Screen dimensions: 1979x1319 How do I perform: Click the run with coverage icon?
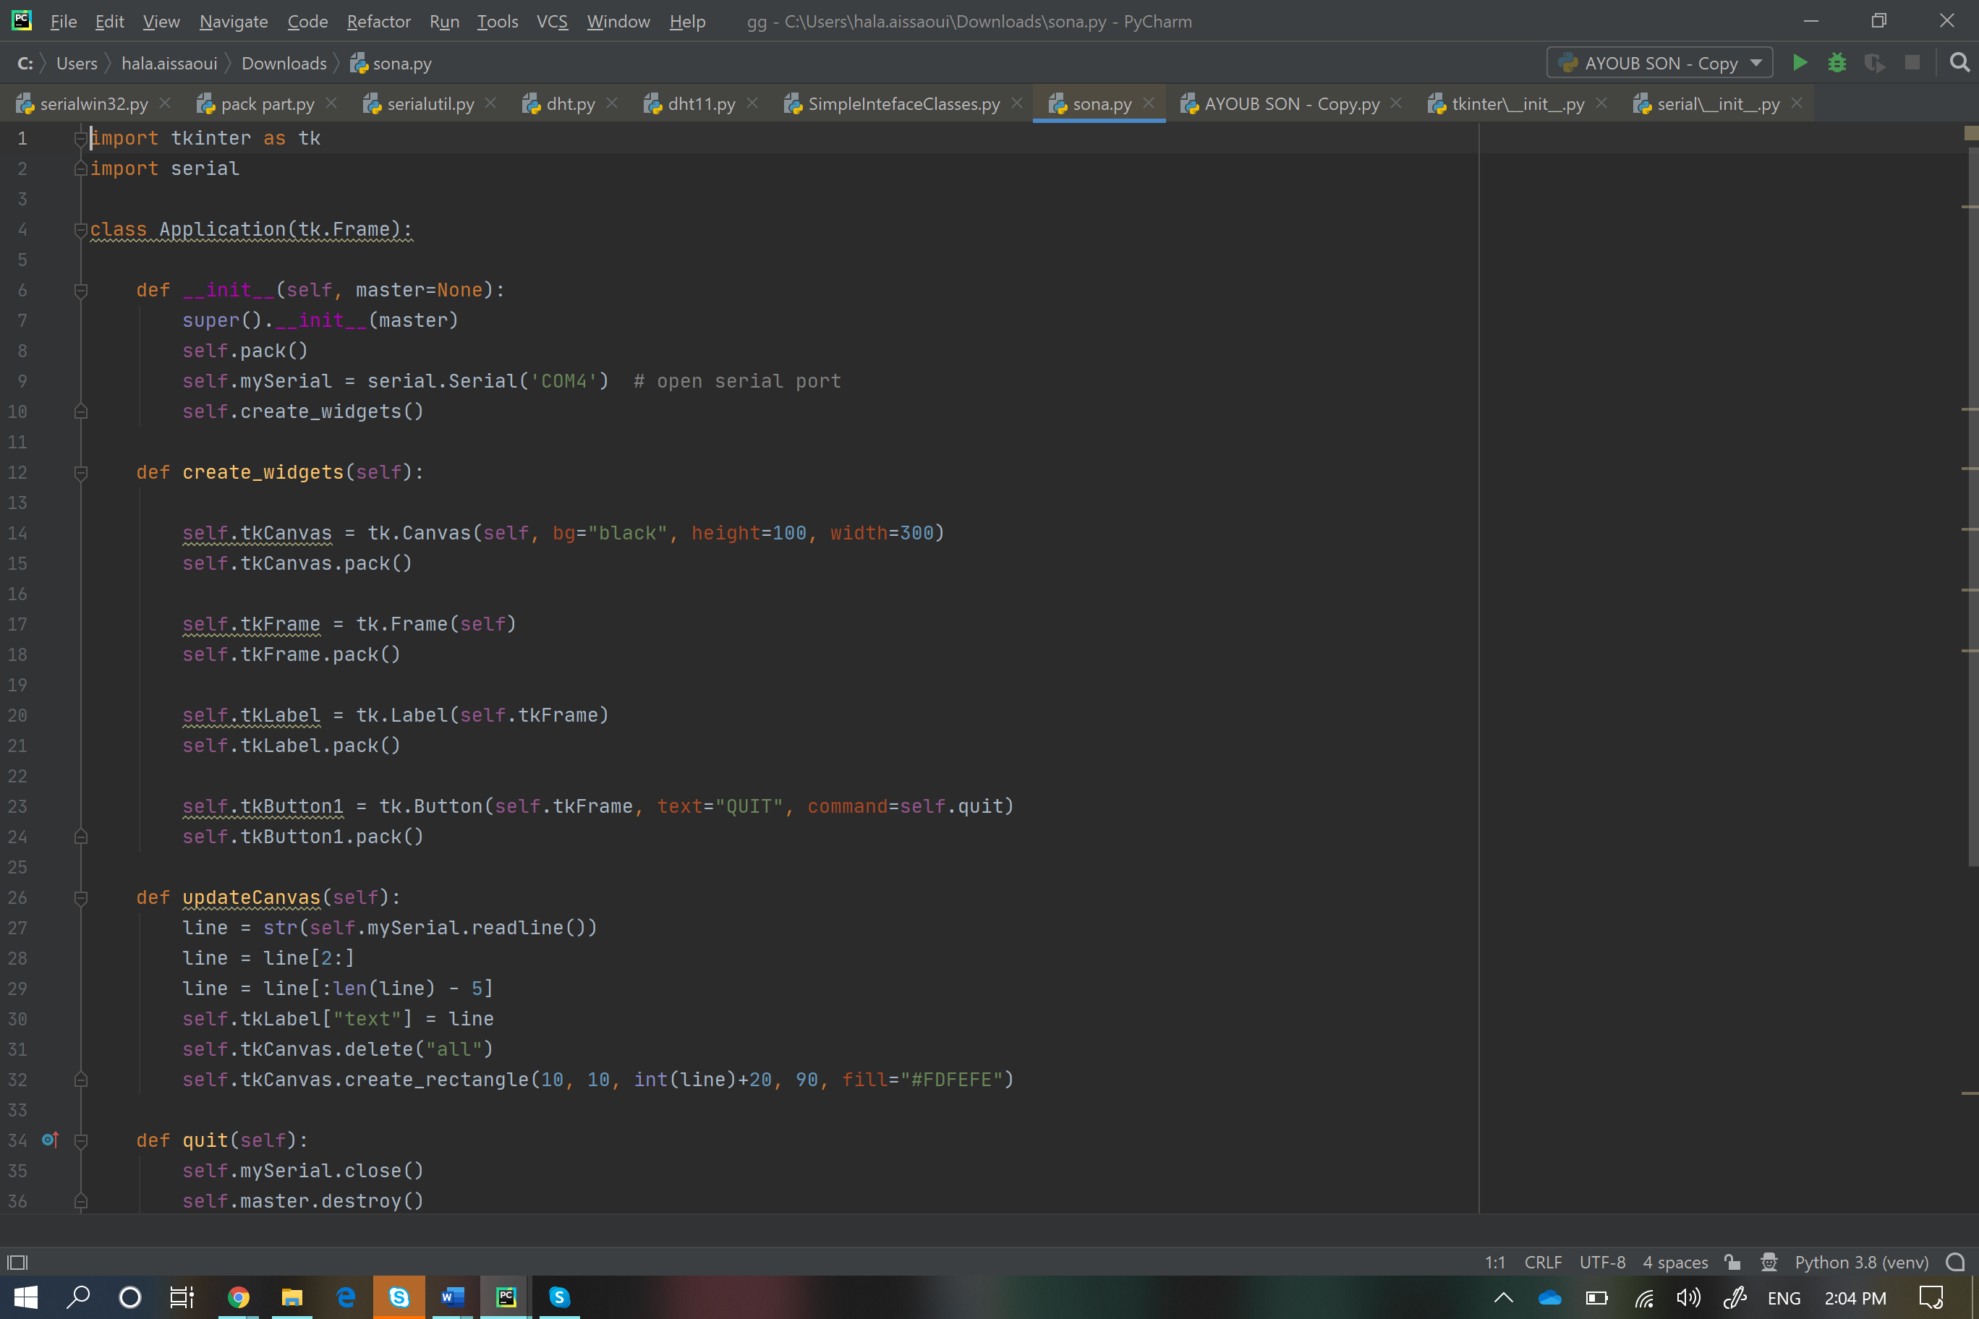click(1874, 63)
